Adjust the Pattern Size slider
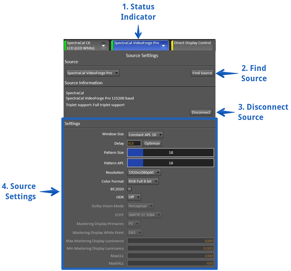Viewport: 291px width, 271px height. click(170, 153)
